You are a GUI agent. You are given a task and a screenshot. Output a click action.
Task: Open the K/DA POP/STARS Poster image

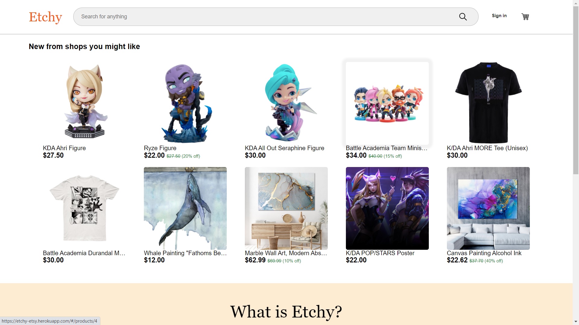(387, 208)
